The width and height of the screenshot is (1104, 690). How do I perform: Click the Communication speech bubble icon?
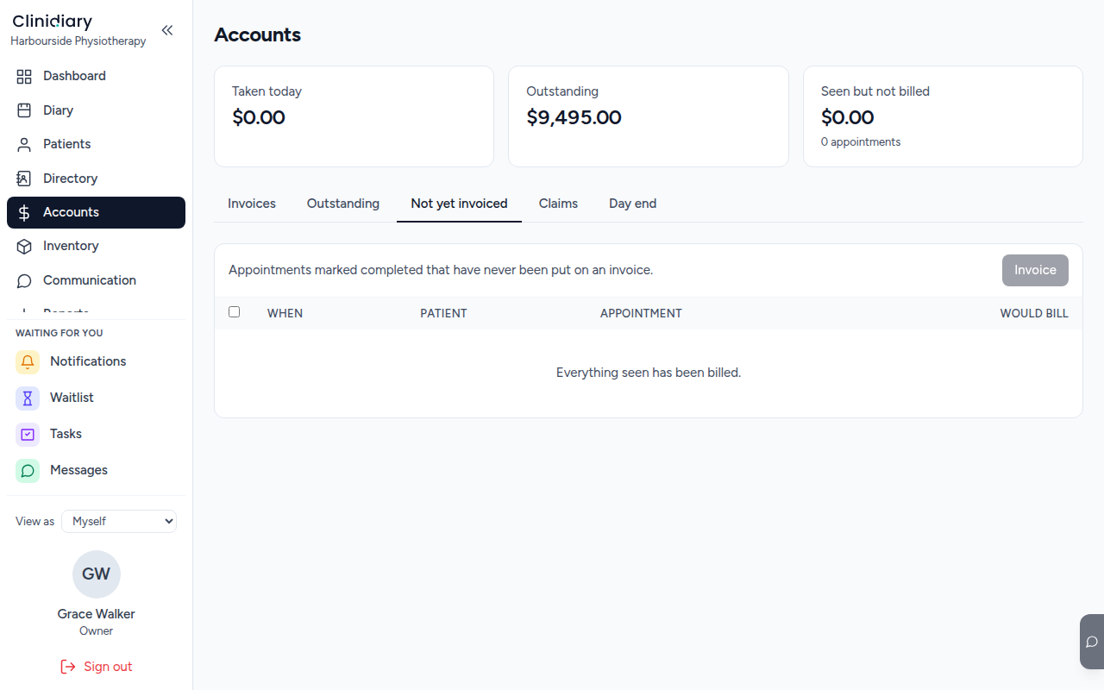[x=24, y=280]
